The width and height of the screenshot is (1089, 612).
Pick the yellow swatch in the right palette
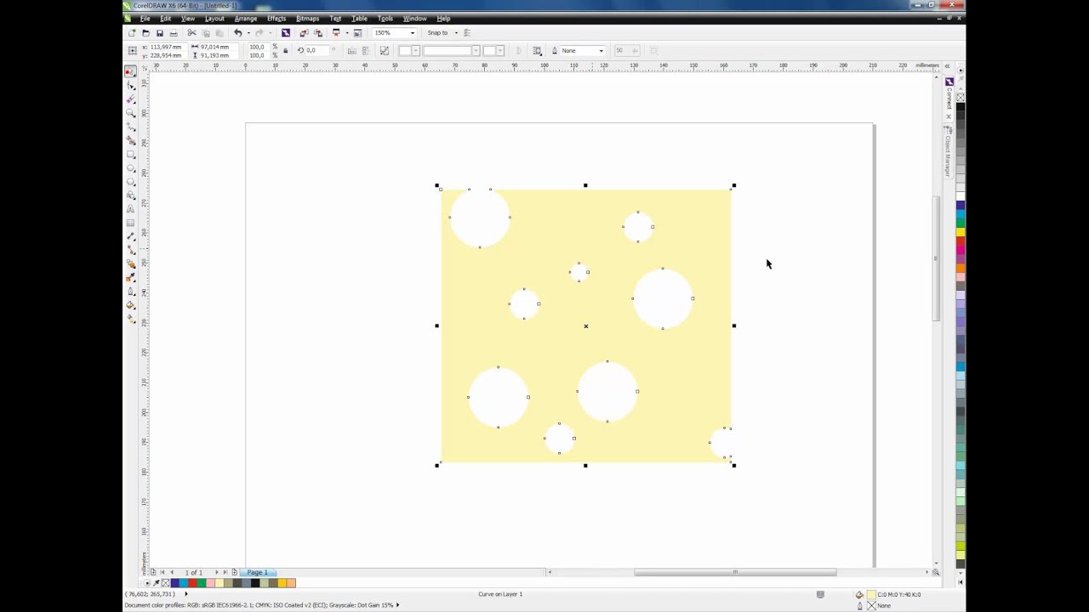(961, 232)
